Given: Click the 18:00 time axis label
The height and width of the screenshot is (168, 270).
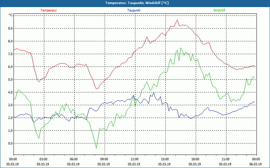Looking at the screenshot, I should 196,159.
